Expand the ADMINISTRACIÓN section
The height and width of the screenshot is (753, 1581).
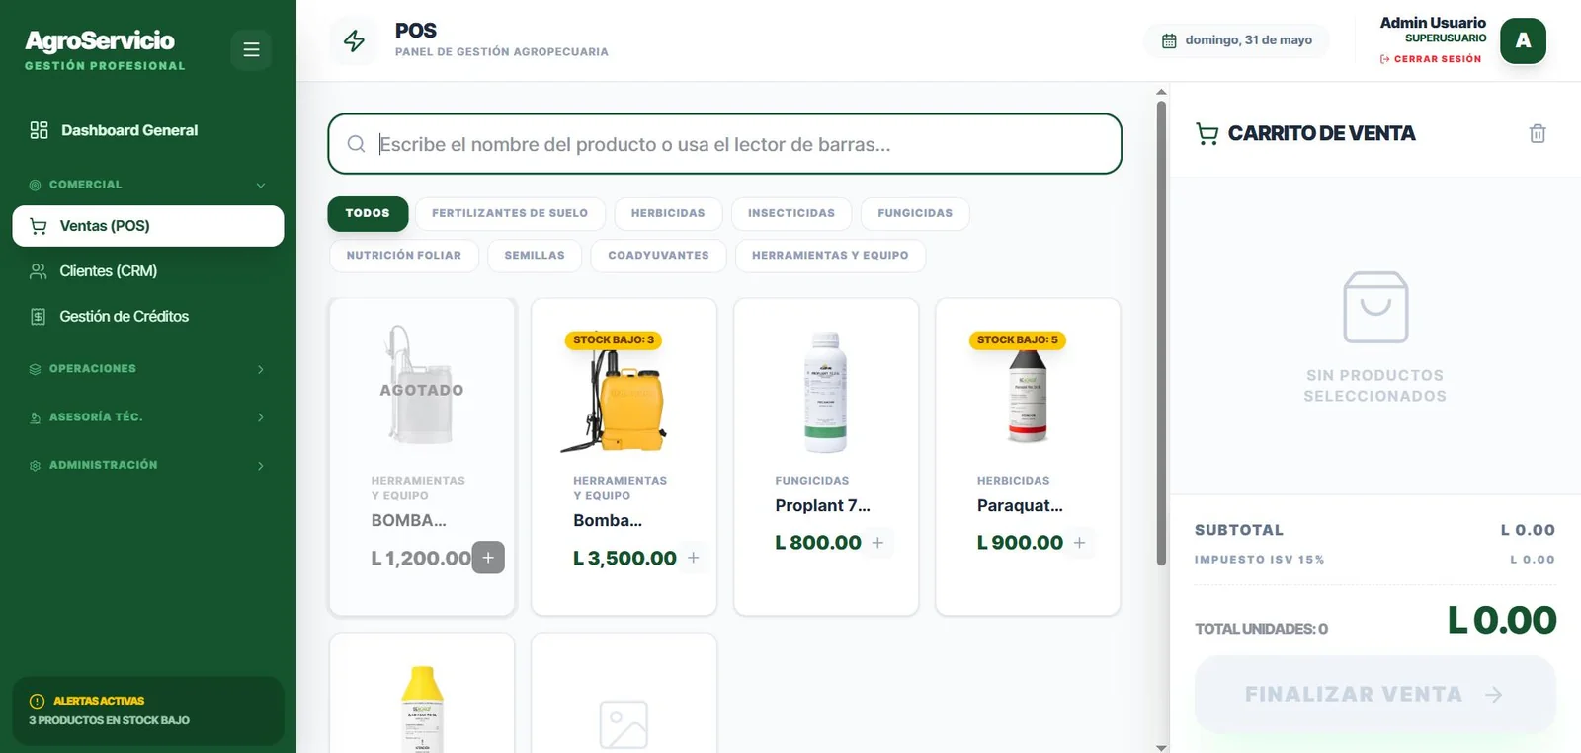tap(147, 465)
